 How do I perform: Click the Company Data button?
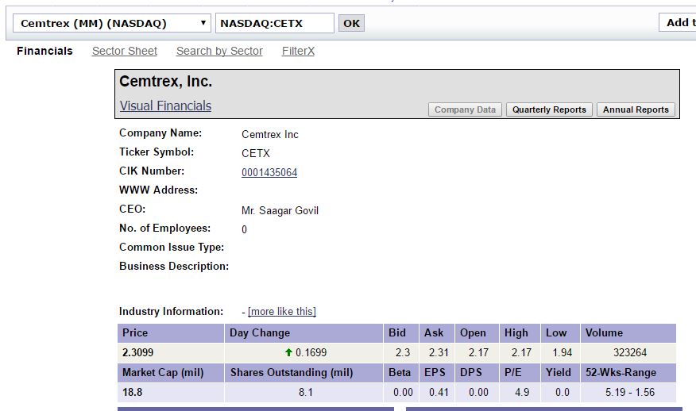[x=465, y=109]
